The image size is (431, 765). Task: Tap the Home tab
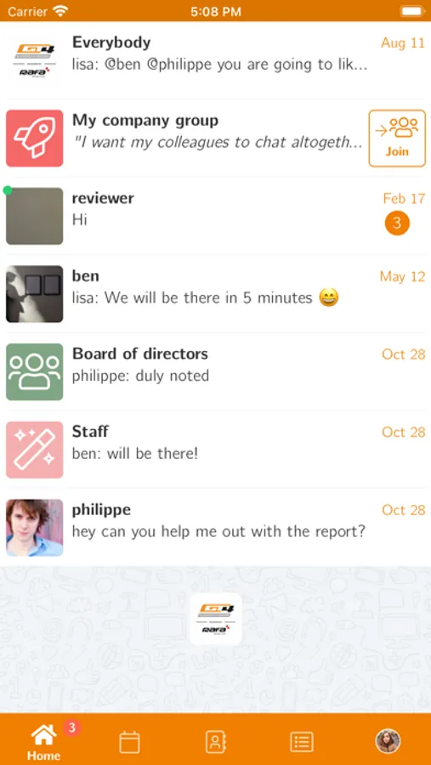44,743
